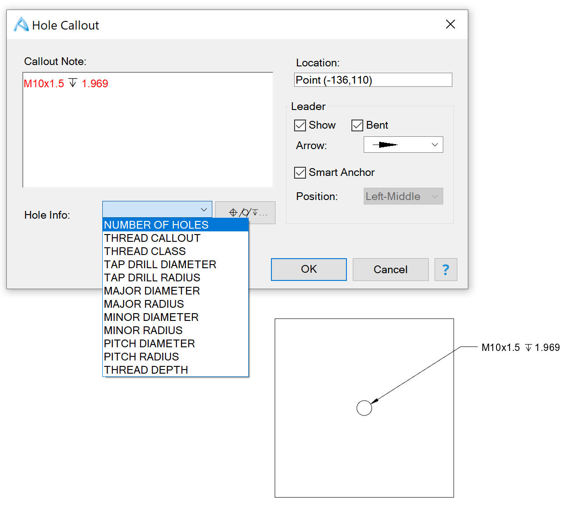Open the Position Left-Middle dropdown

[403, 196]
